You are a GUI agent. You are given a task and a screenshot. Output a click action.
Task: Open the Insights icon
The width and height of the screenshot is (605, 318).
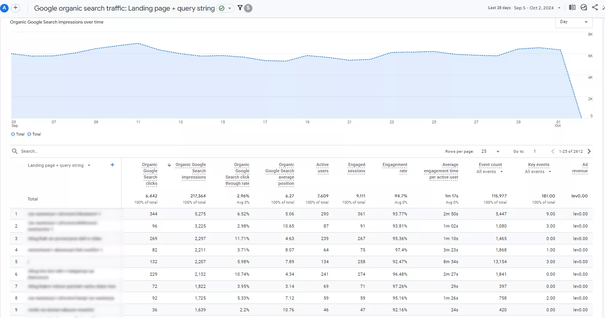584,7
